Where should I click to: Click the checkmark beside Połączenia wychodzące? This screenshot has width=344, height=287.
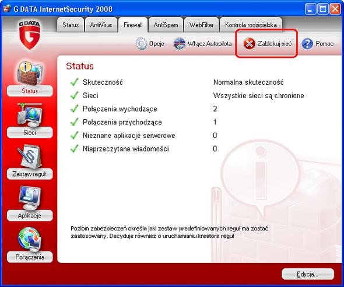tap(75, 109)
